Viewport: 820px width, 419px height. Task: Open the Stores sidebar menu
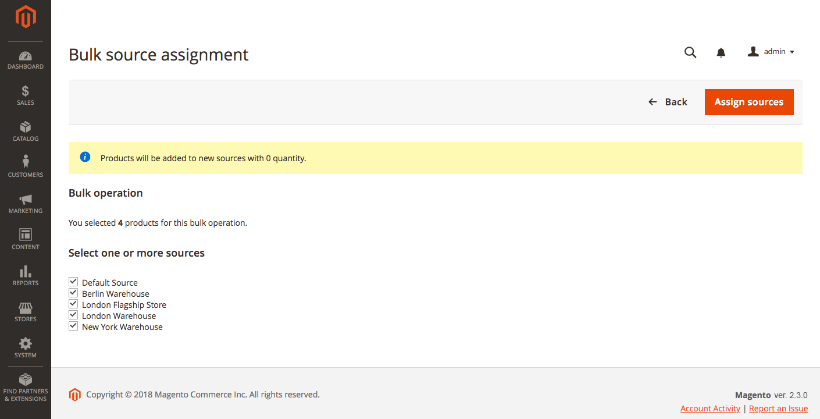26,312
